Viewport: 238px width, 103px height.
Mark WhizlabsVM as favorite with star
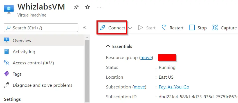tap(87, 7)
